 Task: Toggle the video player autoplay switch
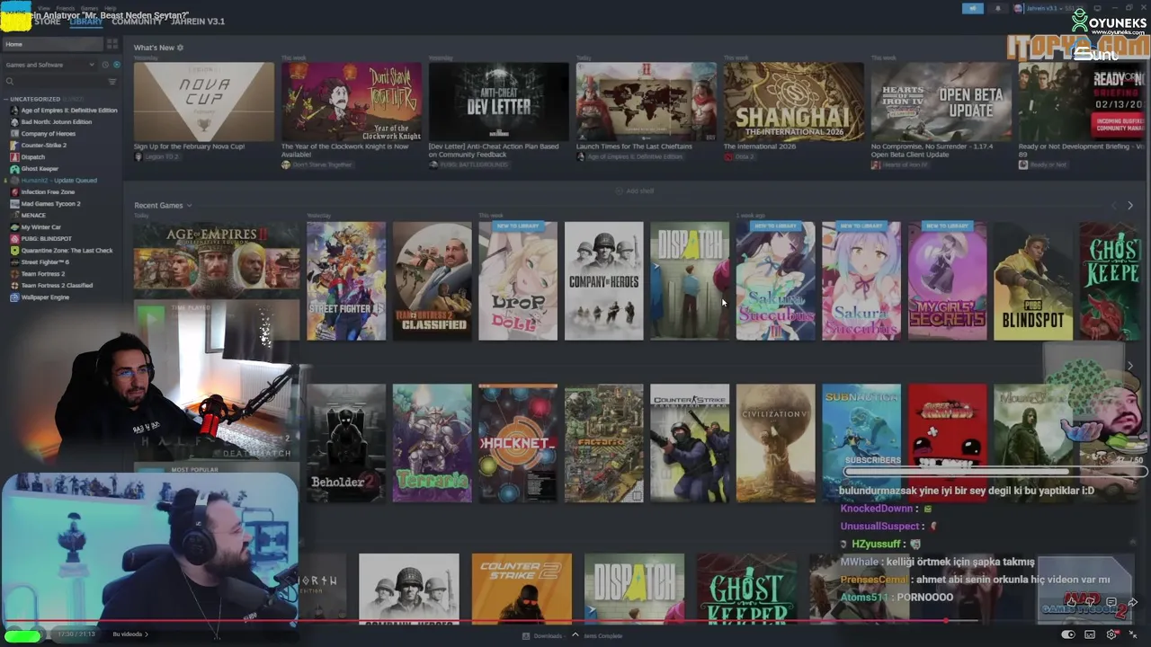(x=1068, y=634)
